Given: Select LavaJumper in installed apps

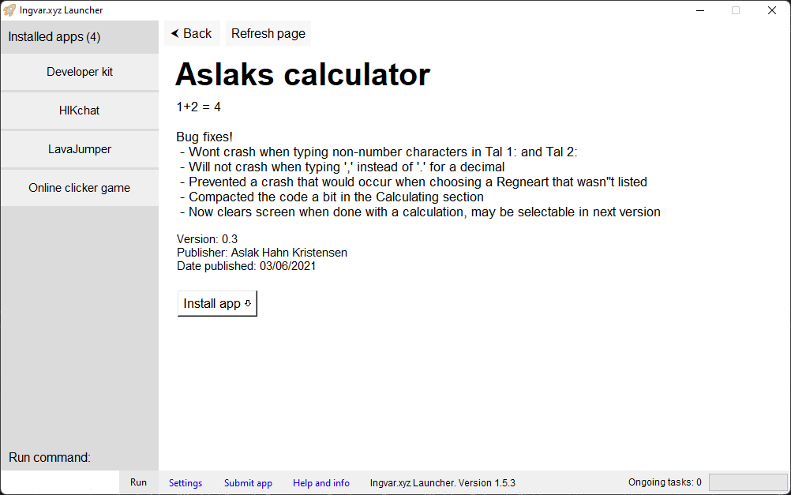Looking at the screenshot, I should click(80, 149).
